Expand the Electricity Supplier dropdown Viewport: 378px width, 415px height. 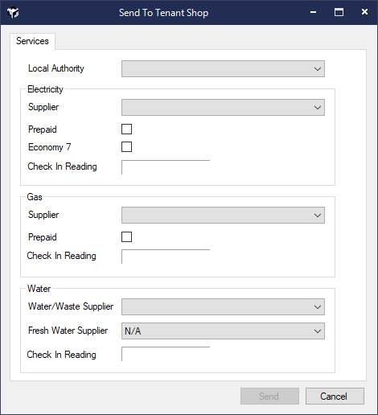pos(223,108)
